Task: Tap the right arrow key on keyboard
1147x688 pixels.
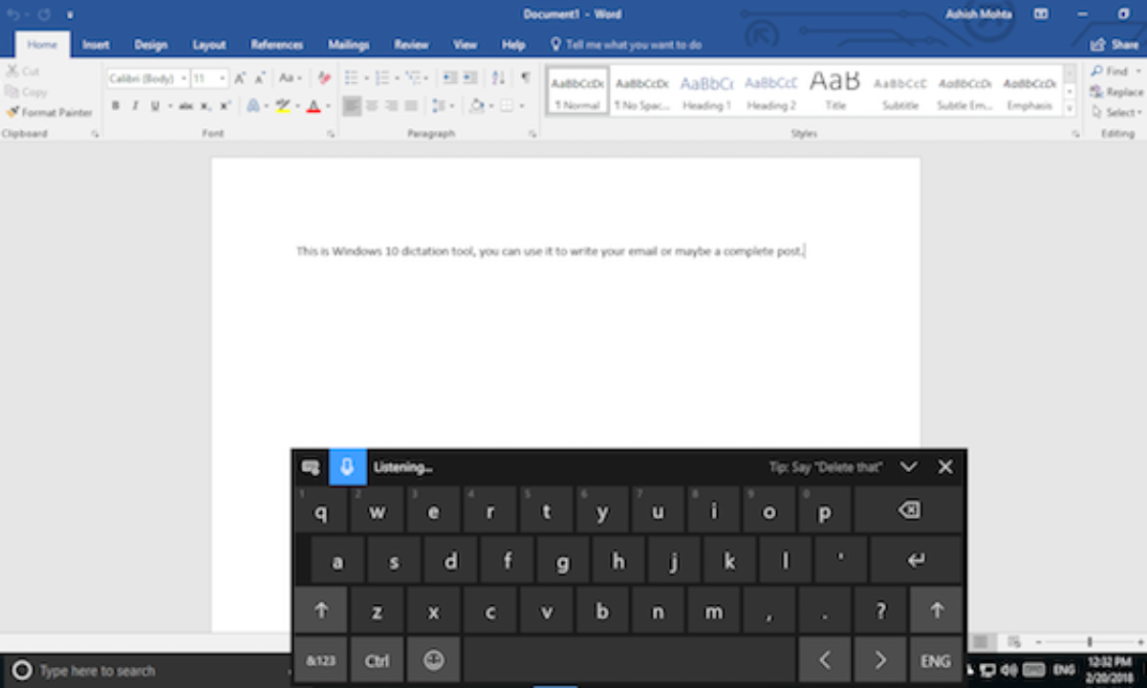Action: pos(880,660)
